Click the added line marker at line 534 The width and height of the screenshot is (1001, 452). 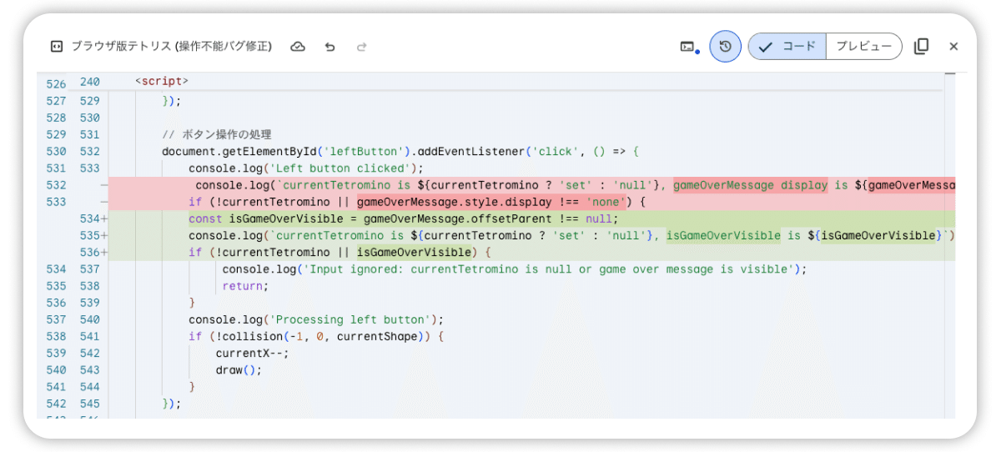(x=104, y=218)
